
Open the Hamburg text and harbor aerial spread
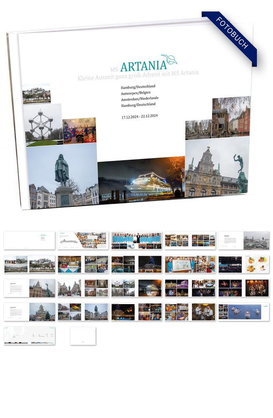pos(244,240)
